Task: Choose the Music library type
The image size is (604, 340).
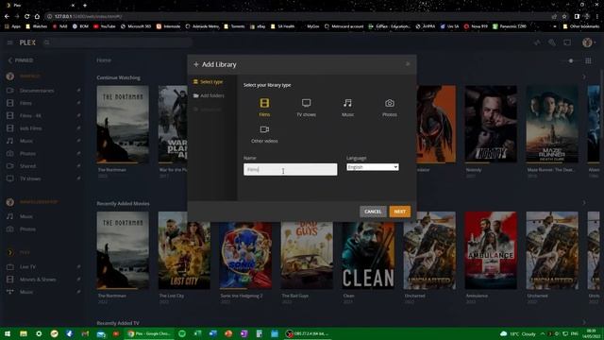Action: pos(347,107)
